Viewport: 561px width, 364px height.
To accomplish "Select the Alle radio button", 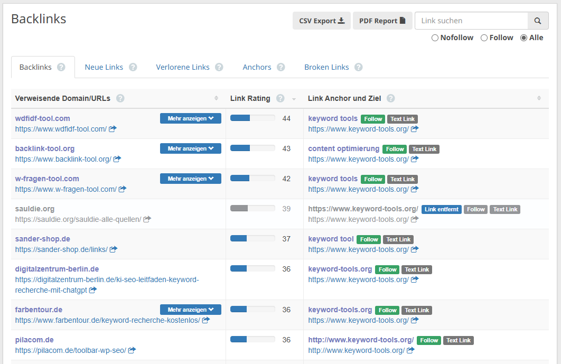I will point(524,38).
